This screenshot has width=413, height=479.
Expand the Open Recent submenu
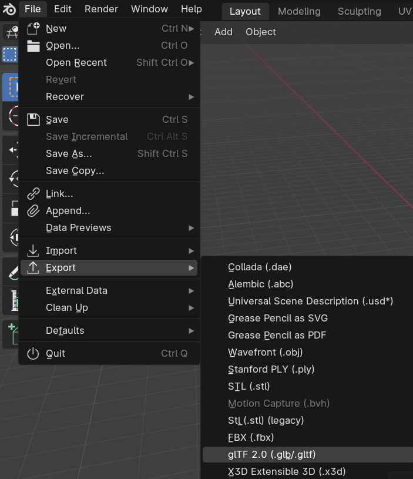tap(109, 63)
